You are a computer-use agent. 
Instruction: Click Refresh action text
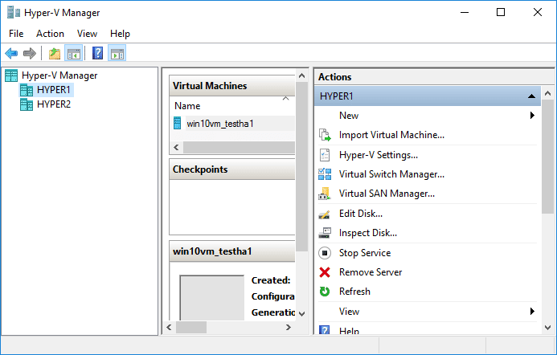354,292
